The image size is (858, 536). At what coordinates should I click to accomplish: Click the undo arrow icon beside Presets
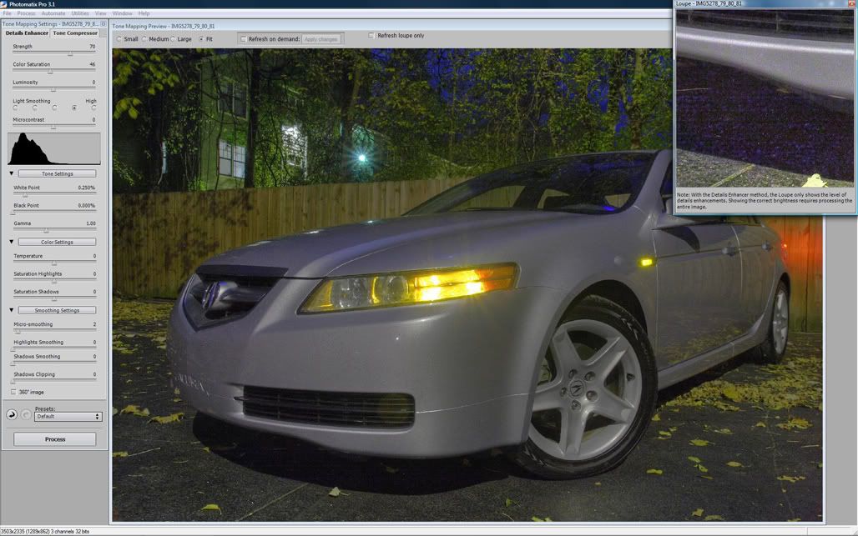point(12,414)
